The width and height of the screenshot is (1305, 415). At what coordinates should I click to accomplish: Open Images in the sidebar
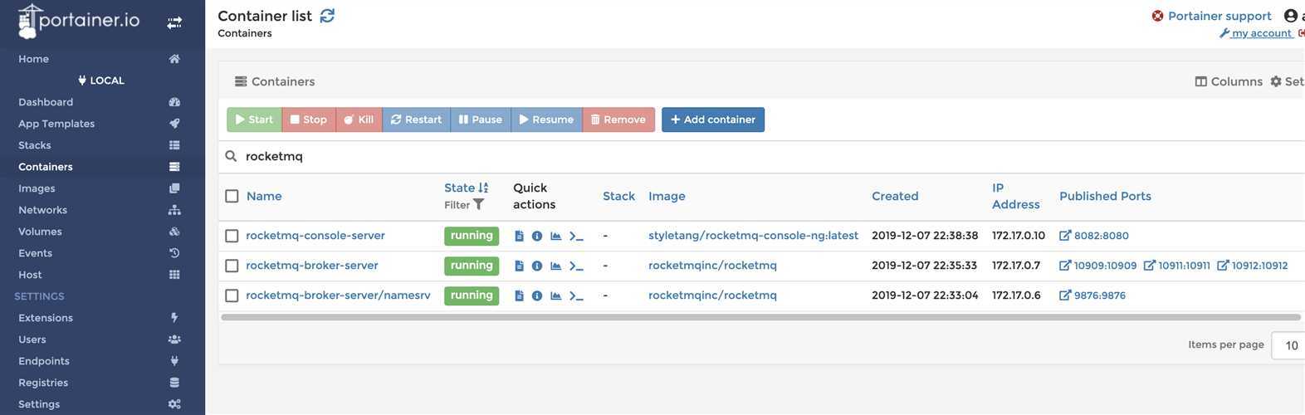click(x=37, y=188)
